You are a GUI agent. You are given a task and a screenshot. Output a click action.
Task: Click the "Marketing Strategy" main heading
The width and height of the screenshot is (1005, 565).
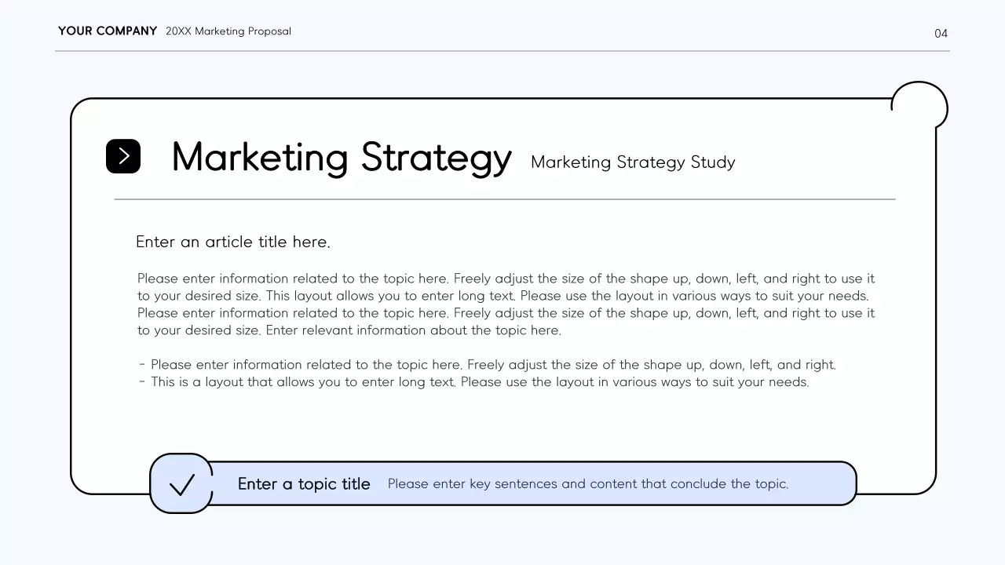(342, 157)
